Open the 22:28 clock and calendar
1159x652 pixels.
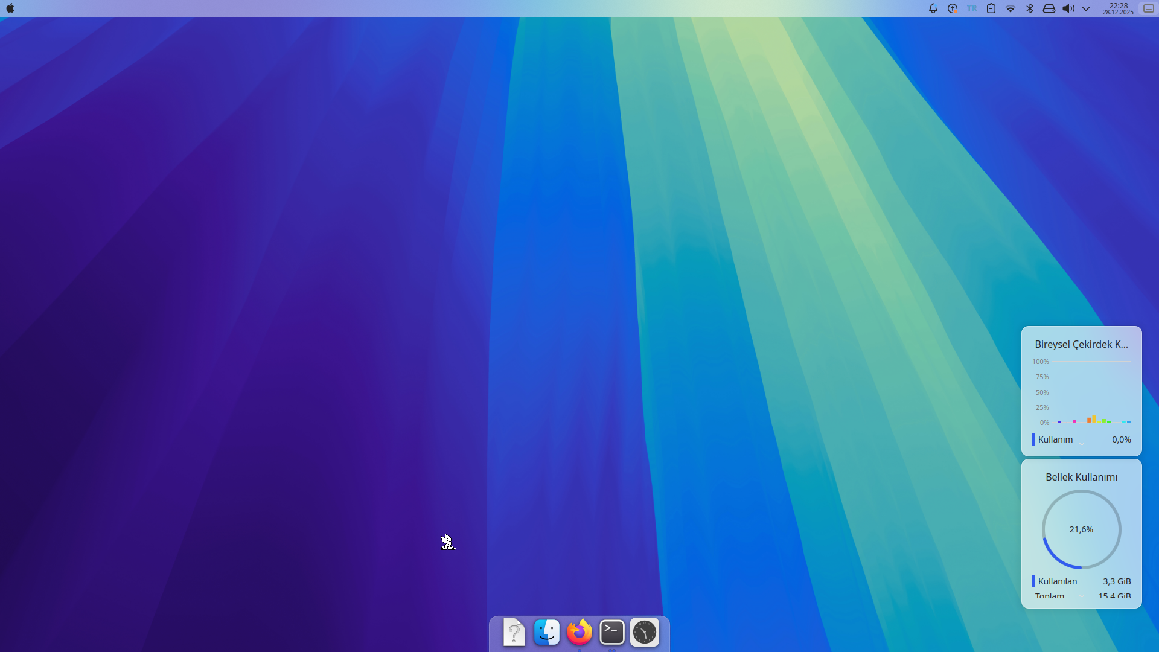click(1118, 8)
